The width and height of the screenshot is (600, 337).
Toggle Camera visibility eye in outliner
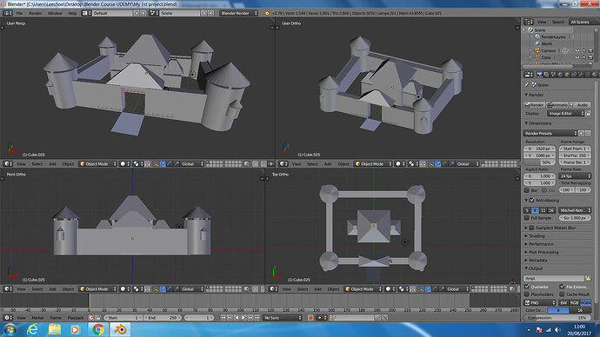click(577, 50)
